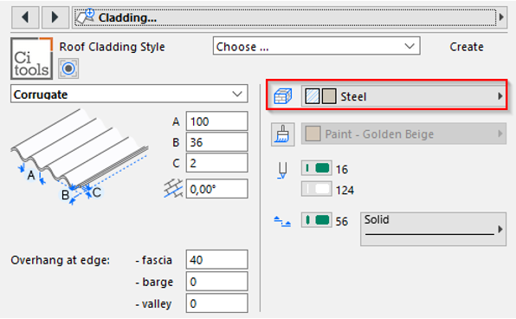Expand the Steel building material selector
Image resolution: width=516 pixels, height=319 pixels.
coord(403,96)
